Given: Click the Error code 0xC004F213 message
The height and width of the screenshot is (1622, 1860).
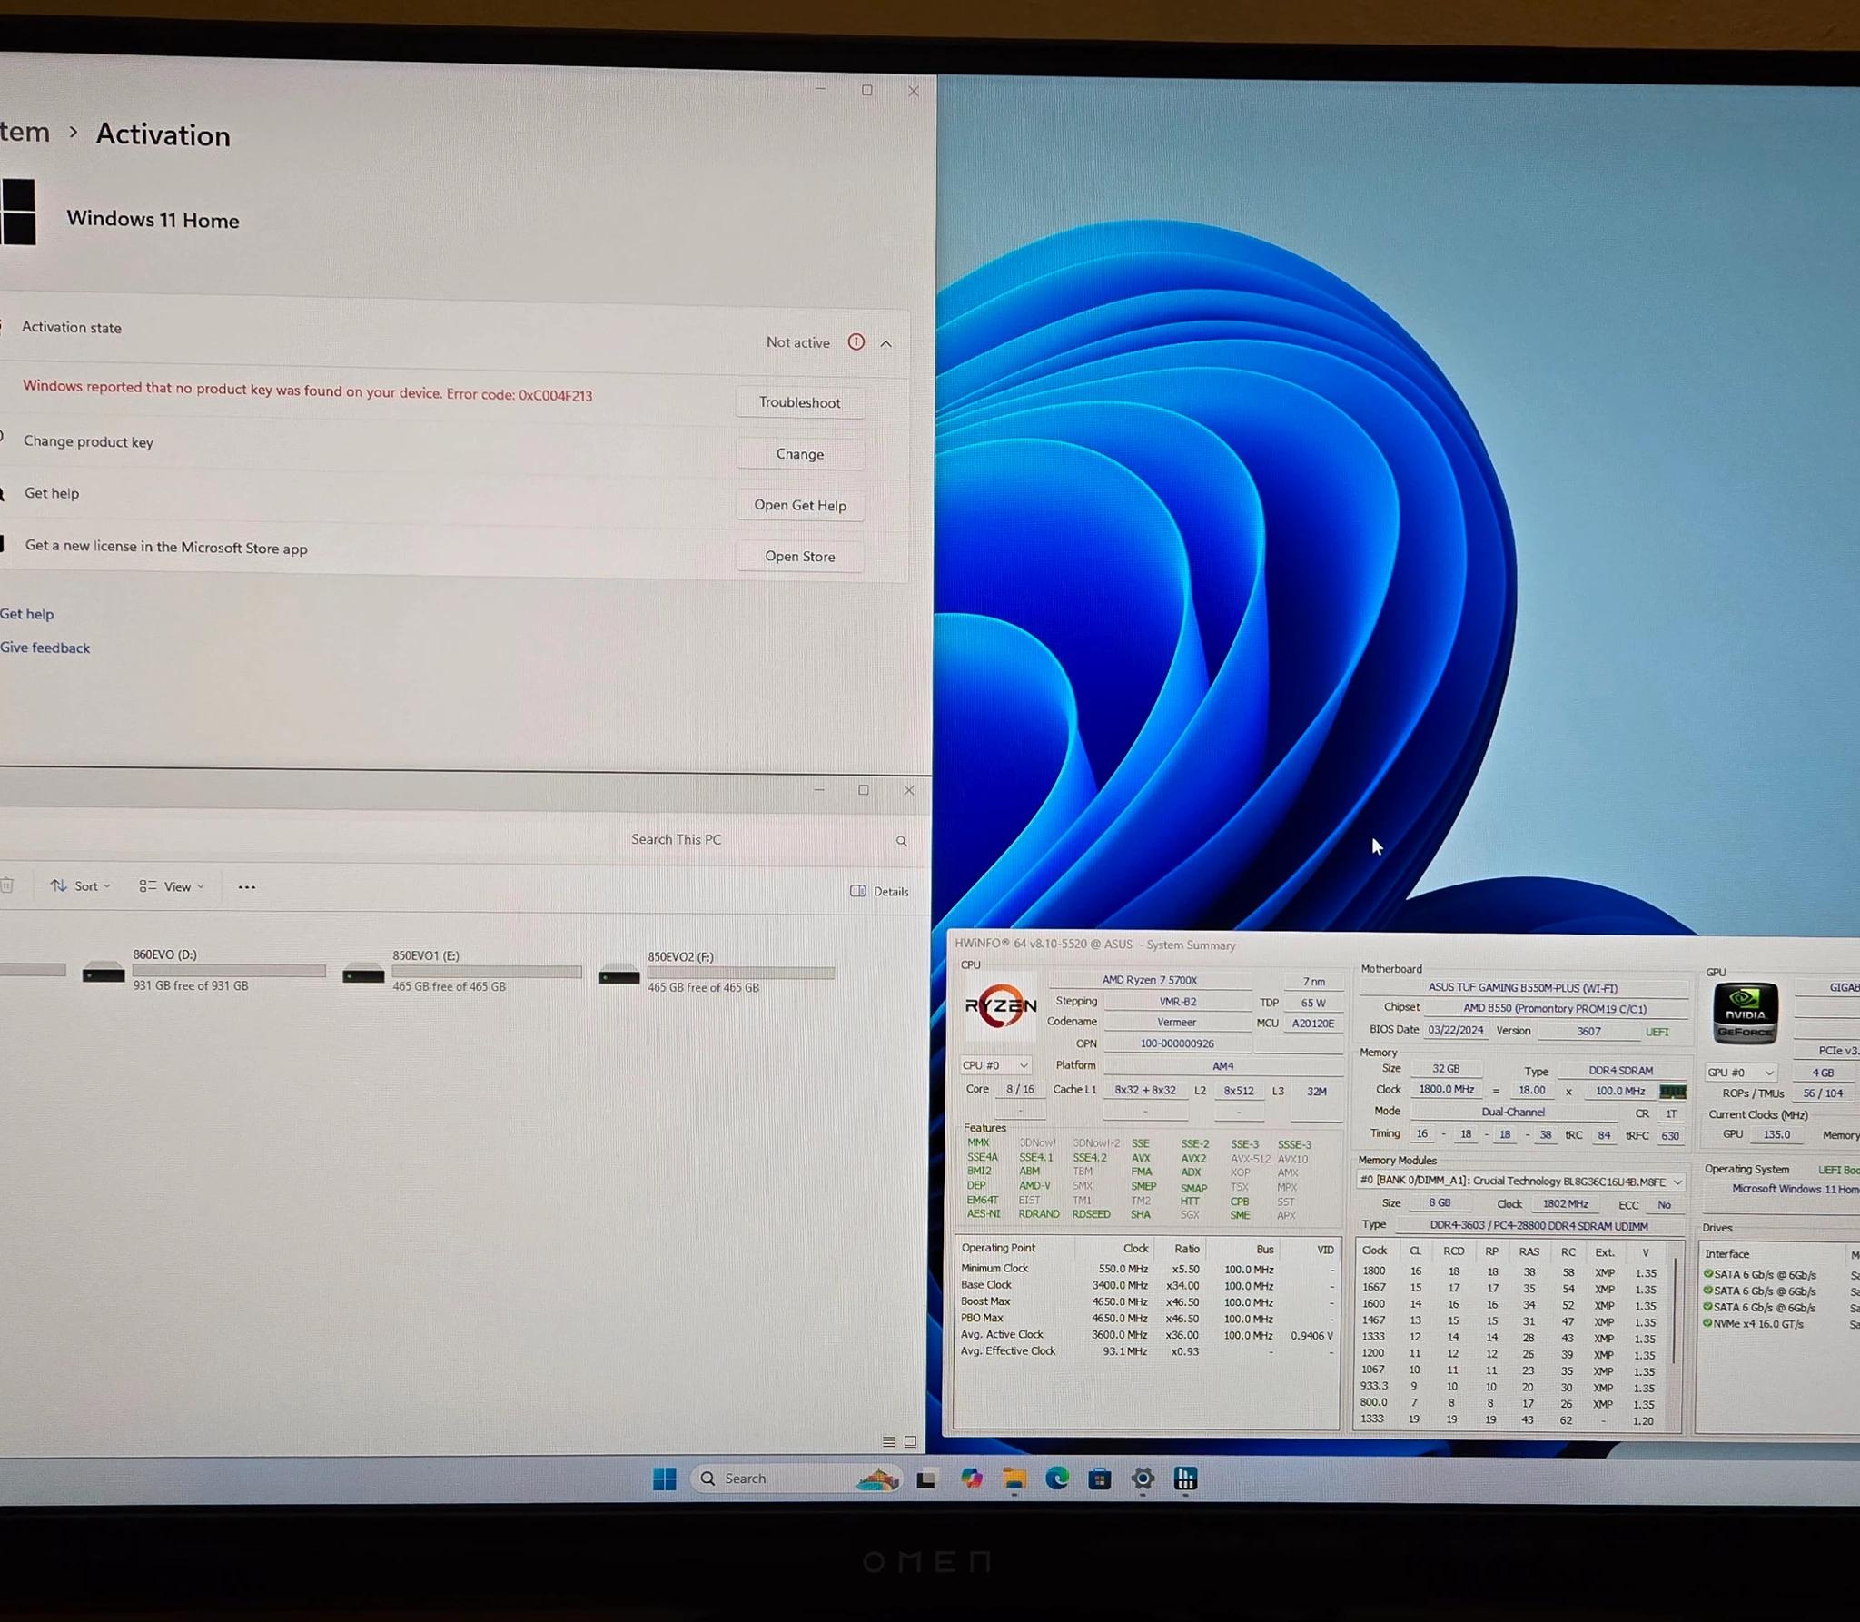Looking at the screenshot, I should pos(307,391).
